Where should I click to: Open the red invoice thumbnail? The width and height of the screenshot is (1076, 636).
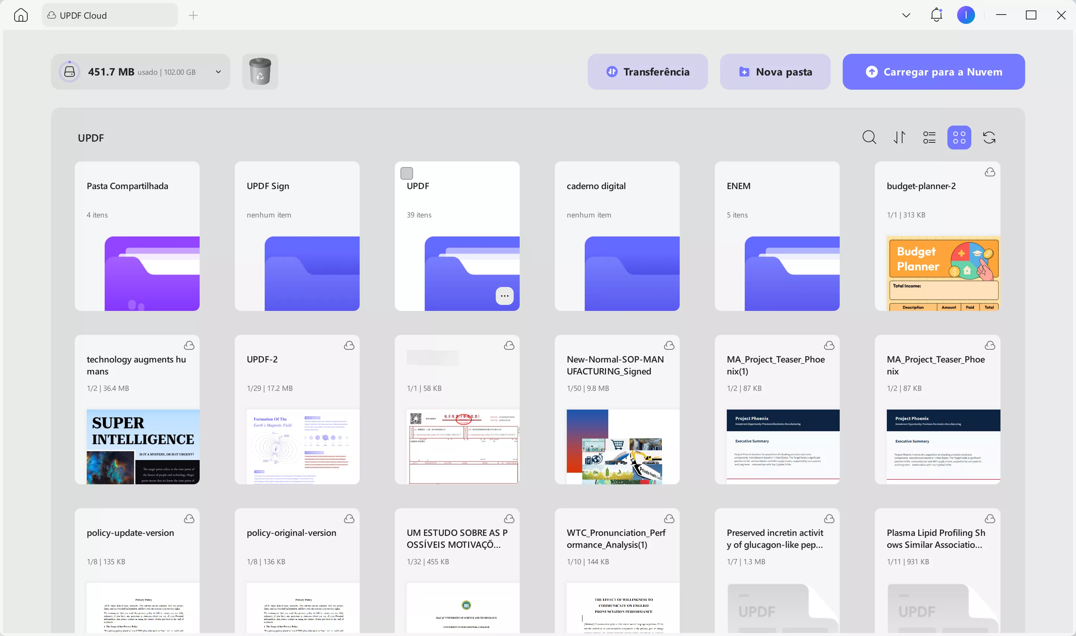point(463,447)
